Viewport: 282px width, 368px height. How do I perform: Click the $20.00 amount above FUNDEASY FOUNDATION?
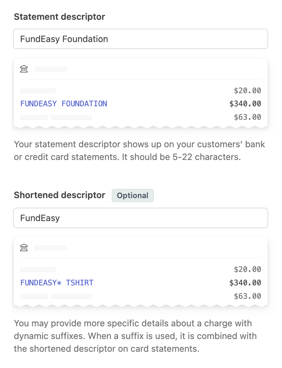point(247,91)
